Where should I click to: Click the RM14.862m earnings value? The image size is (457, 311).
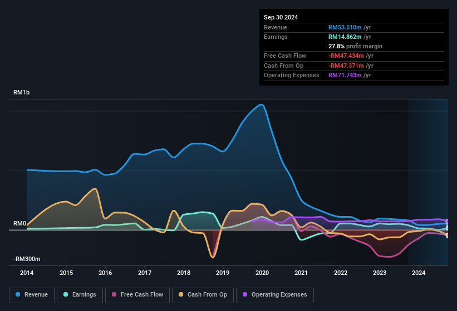click(345, 37)
